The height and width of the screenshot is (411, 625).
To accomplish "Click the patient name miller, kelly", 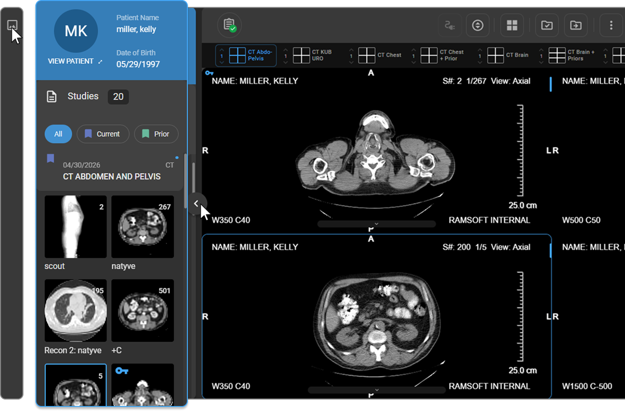I will tap(136, 29).
